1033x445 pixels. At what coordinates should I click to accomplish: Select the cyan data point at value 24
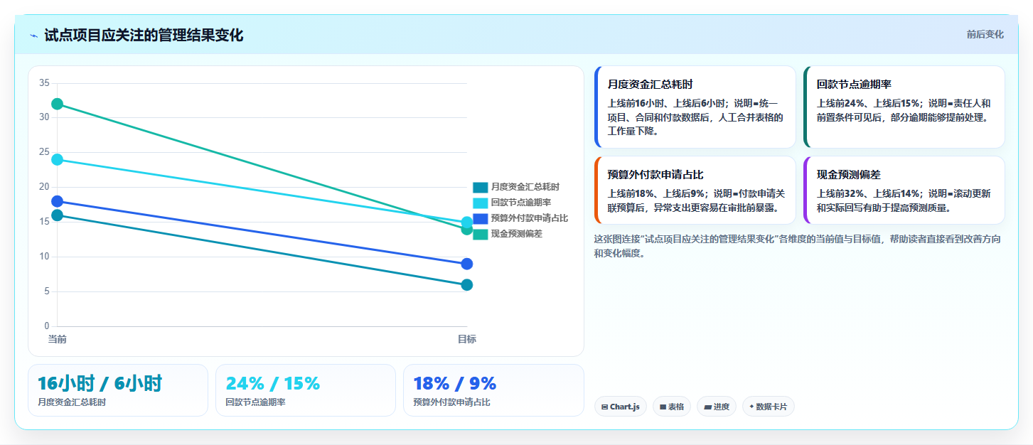click(x=58, y=159)
